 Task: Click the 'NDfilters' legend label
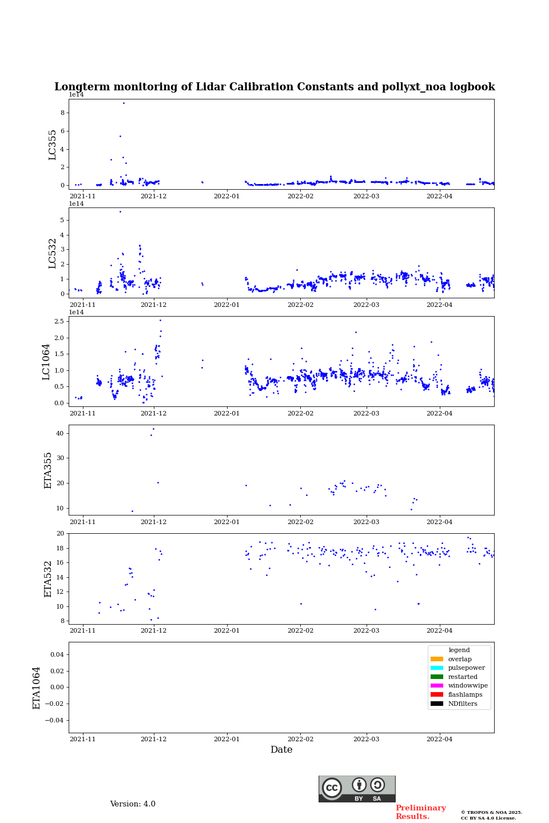[x=463, y=704]
